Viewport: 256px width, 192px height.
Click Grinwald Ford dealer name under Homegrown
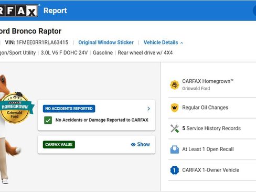pos(196,89)
